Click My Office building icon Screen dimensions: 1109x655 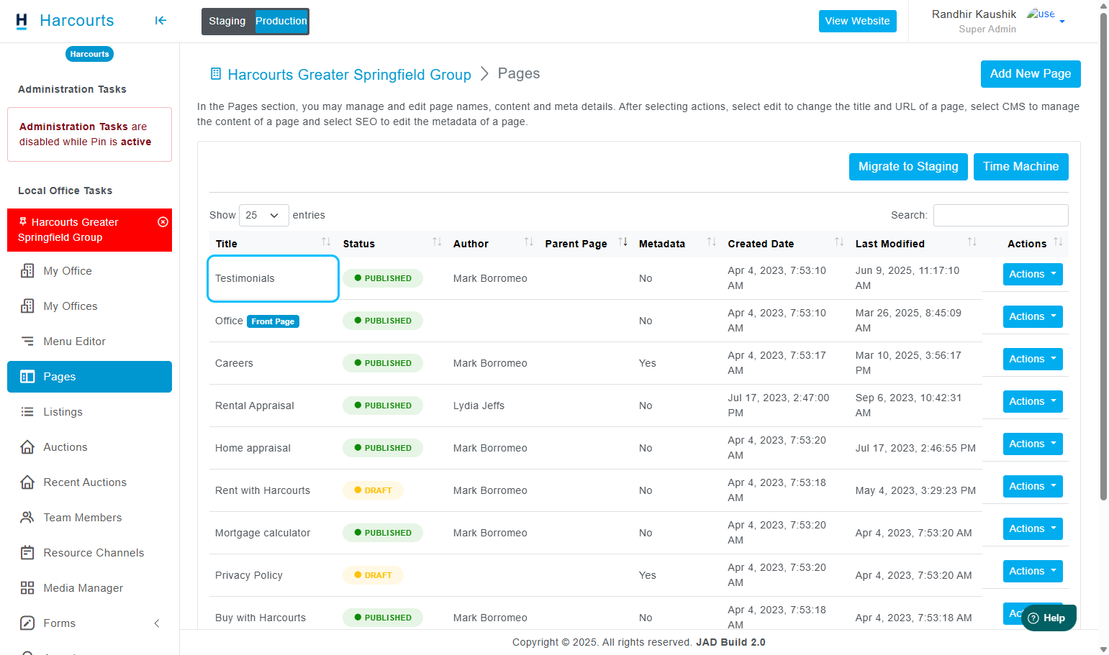[x=27, y=271]
